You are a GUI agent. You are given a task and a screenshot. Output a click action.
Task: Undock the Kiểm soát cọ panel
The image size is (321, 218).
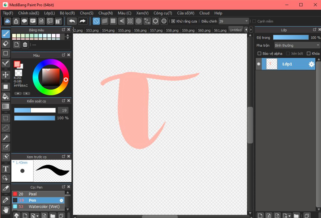63,101
